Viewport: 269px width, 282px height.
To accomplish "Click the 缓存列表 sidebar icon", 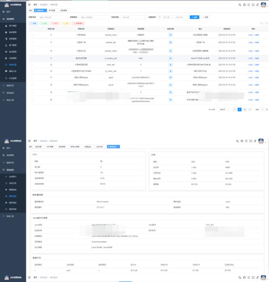I will point(6,209).
